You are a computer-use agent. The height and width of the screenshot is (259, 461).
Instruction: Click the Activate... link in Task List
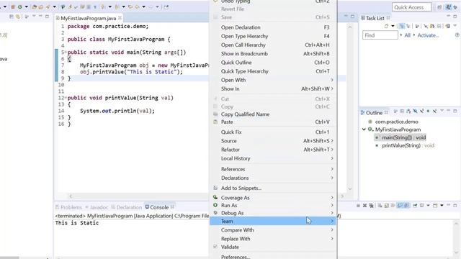click(x=428, y=35)
